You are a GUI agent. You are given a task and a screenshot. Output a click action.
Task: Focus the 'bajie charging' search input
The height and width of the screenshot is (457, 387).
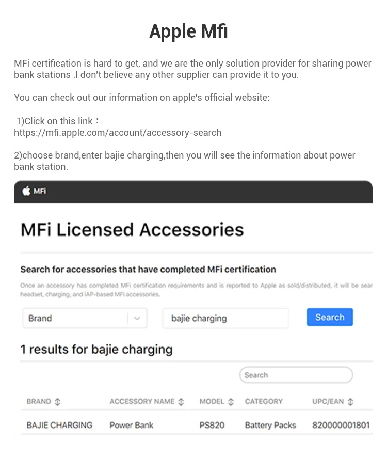click(225, 318)
